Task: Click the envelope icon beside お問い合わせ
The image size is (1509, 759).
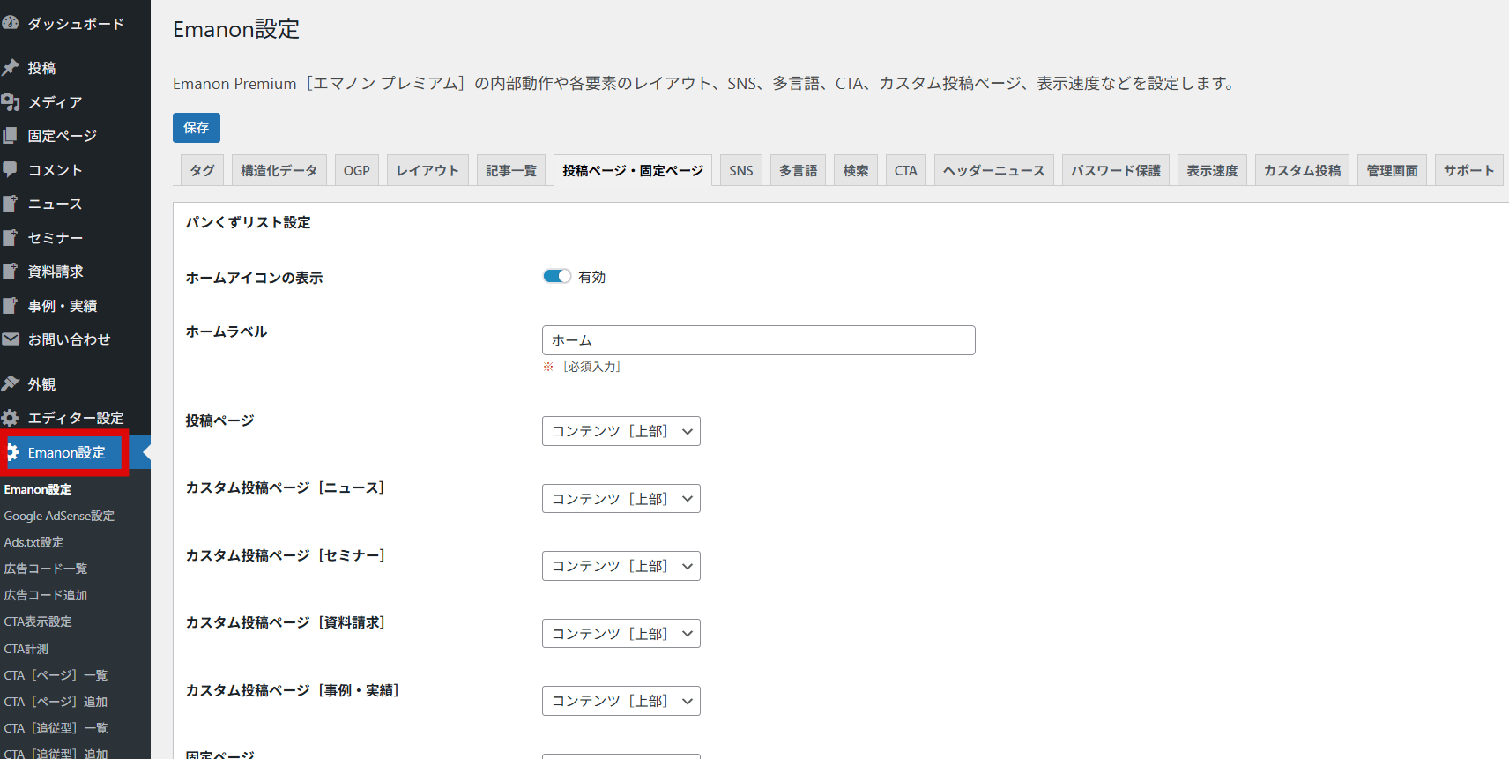Action: click(x=10, y=339)
